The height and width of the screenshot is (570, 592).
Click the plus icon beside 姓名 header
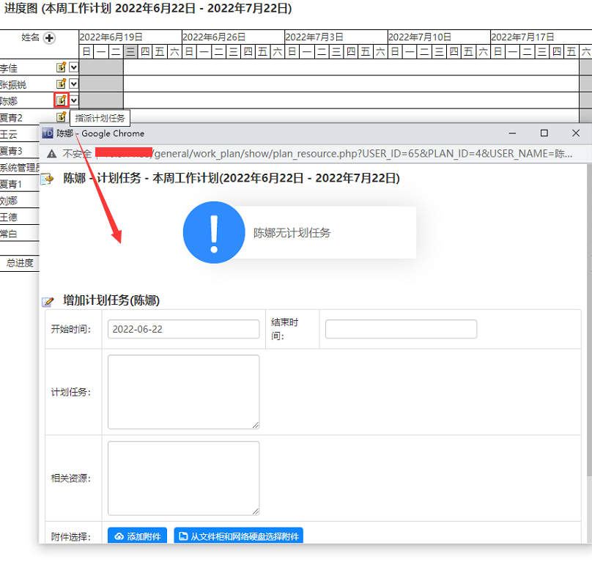click(x=49, y=38)
